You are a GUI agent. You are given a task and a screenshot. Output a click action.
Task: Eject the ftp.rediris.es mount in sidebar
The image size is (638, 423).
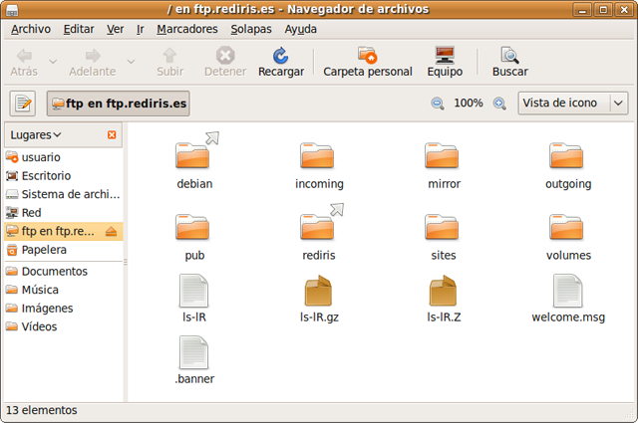[111, 231]
